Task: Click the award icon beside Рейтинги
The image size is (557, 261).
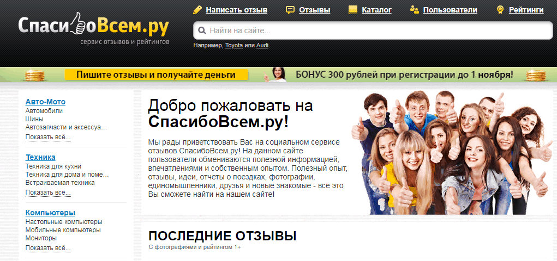Action: click(500, 10)
